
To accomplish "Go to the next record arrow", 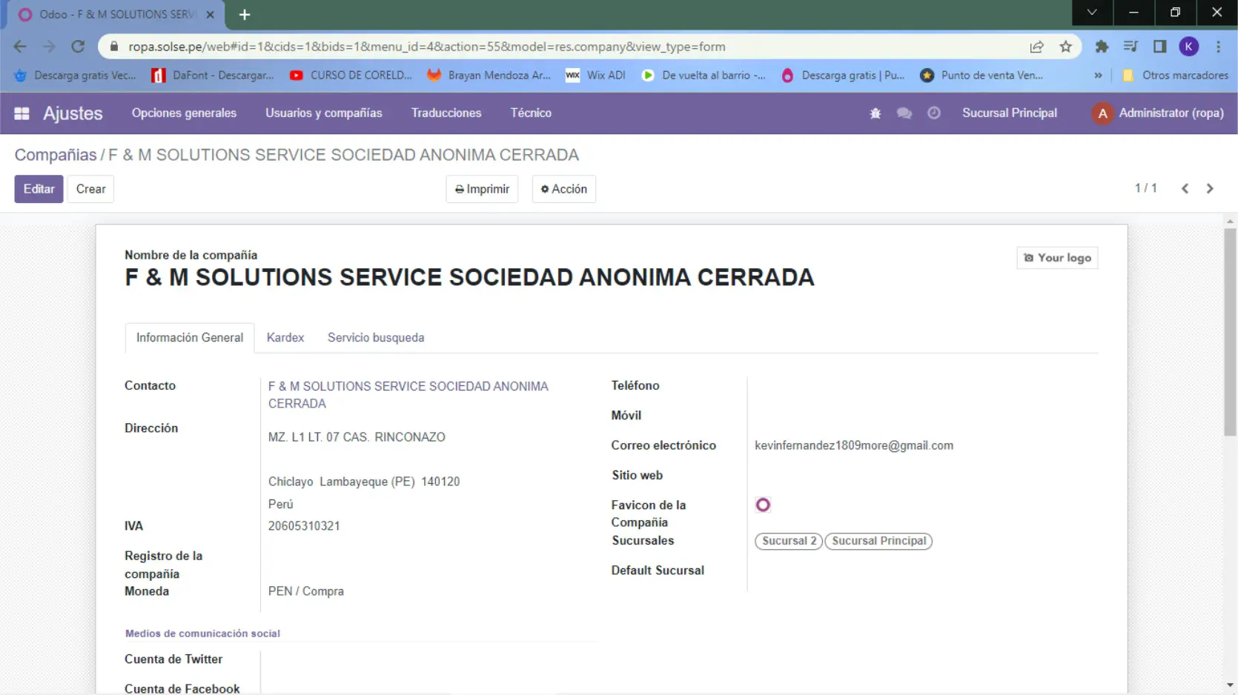I will tap(1210, 189).
